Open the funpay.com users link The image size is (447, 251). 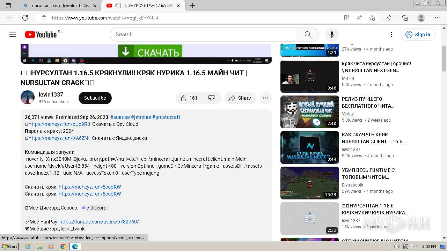[99, 222]
